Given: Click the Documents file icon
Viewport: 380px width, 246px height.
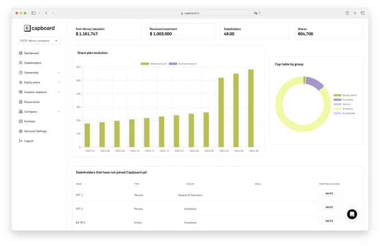Looking at the screenshot, I should (x=21, y=102).
